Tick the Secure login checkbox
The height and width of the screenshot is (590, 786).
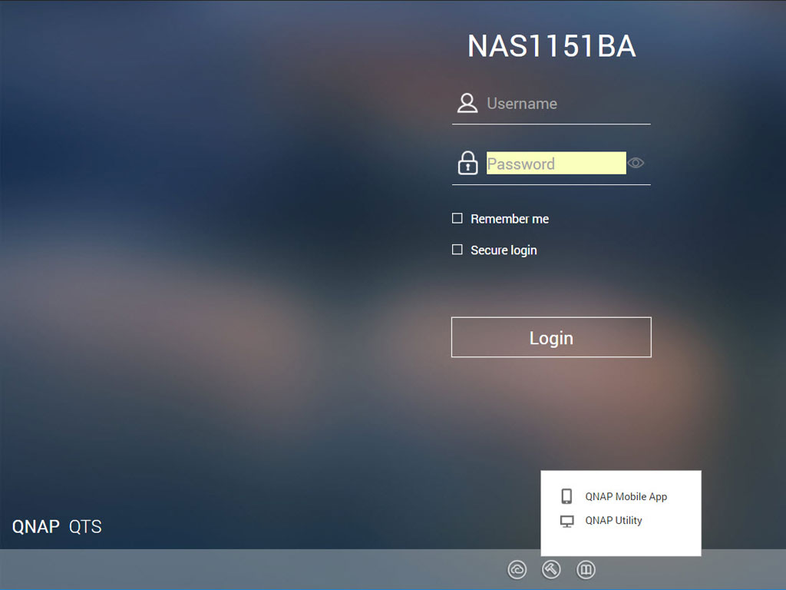tap(457, 250)
